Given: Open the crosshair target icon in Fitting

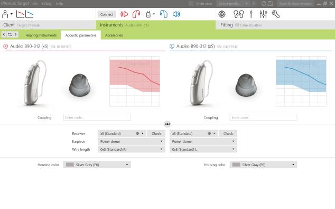Looking at the screenshot, I should 222,14.
